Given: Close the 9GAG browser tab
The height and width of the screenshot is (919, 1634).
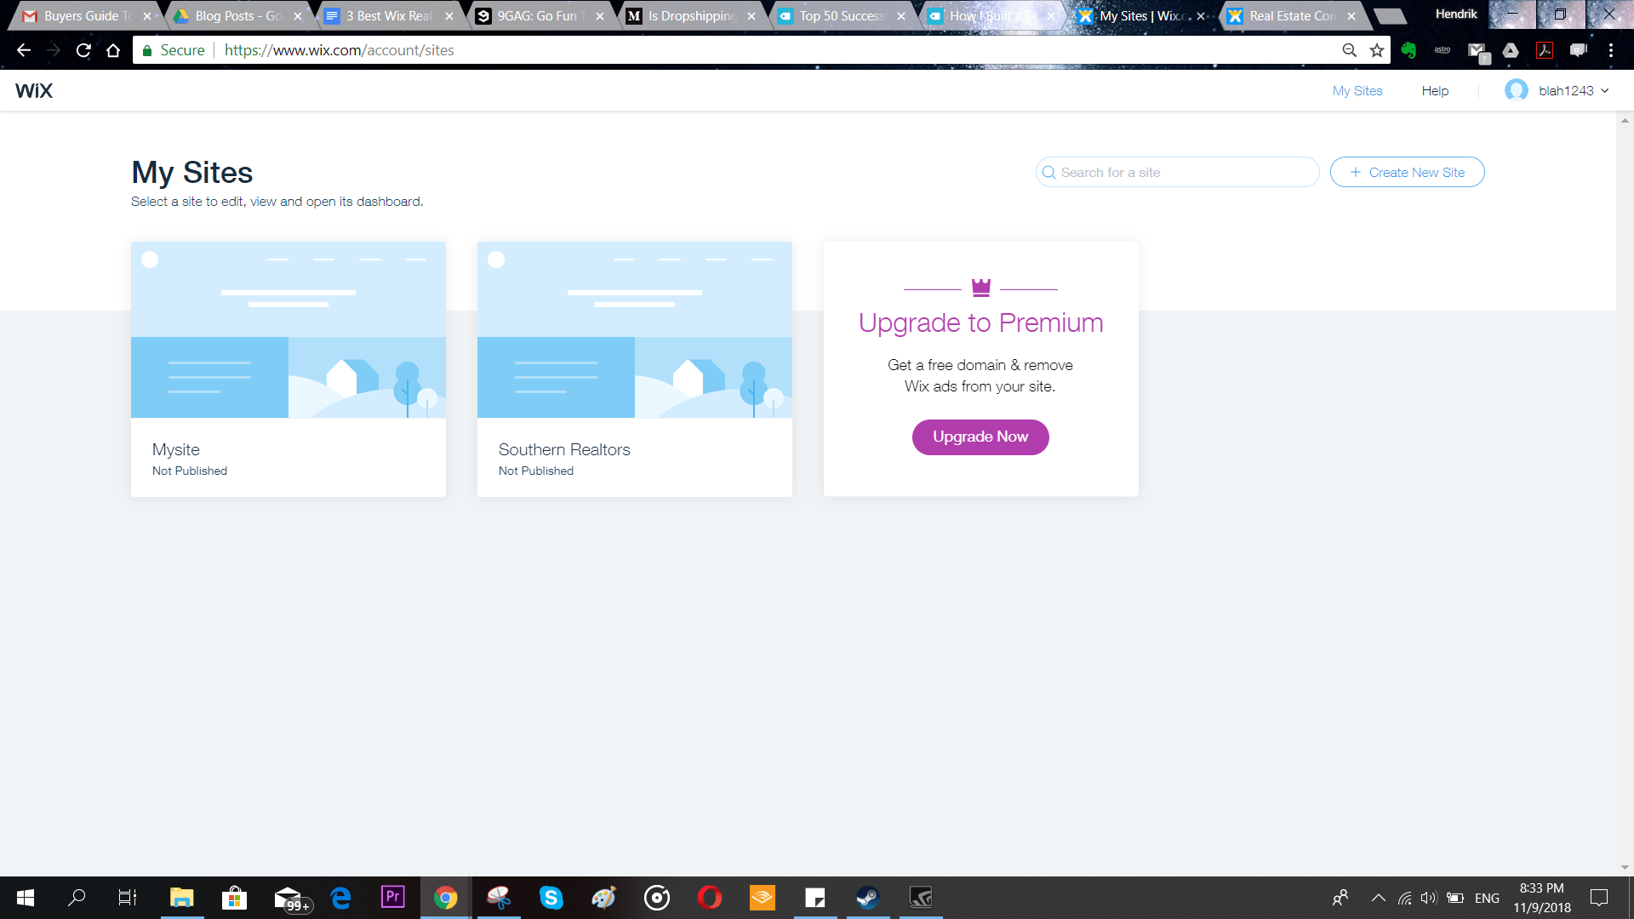Looking at the screenshot, I should coord(601,16).
